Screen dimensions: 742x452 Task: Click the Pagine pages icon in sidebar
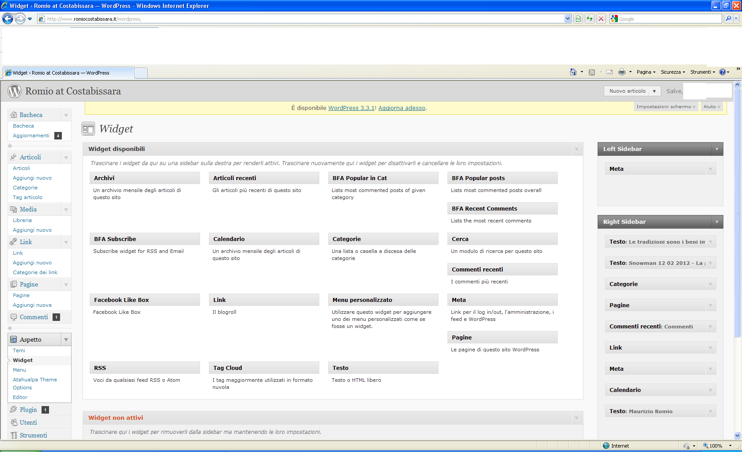[x=14, y=284]
